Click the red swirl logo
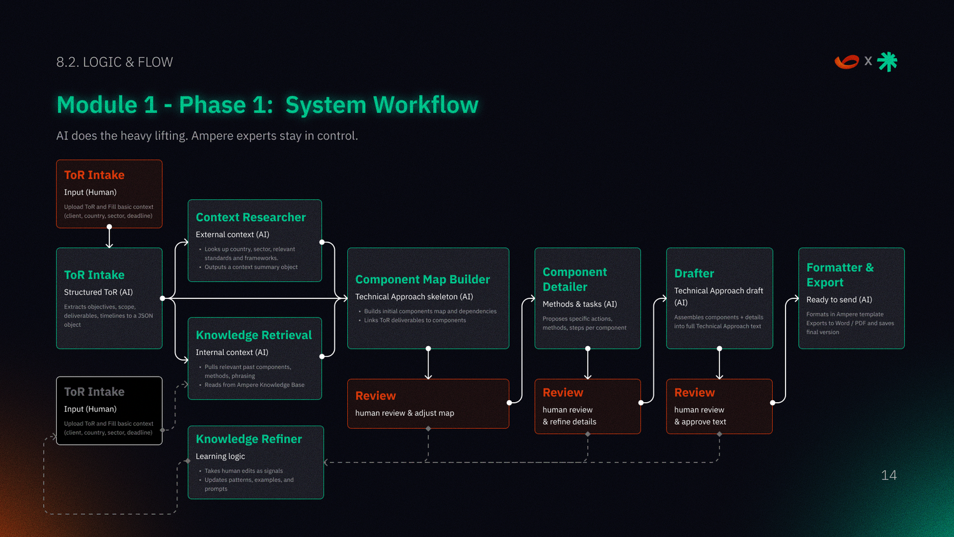This screenshot has height=537, width=954. click(x=847, y=62)
